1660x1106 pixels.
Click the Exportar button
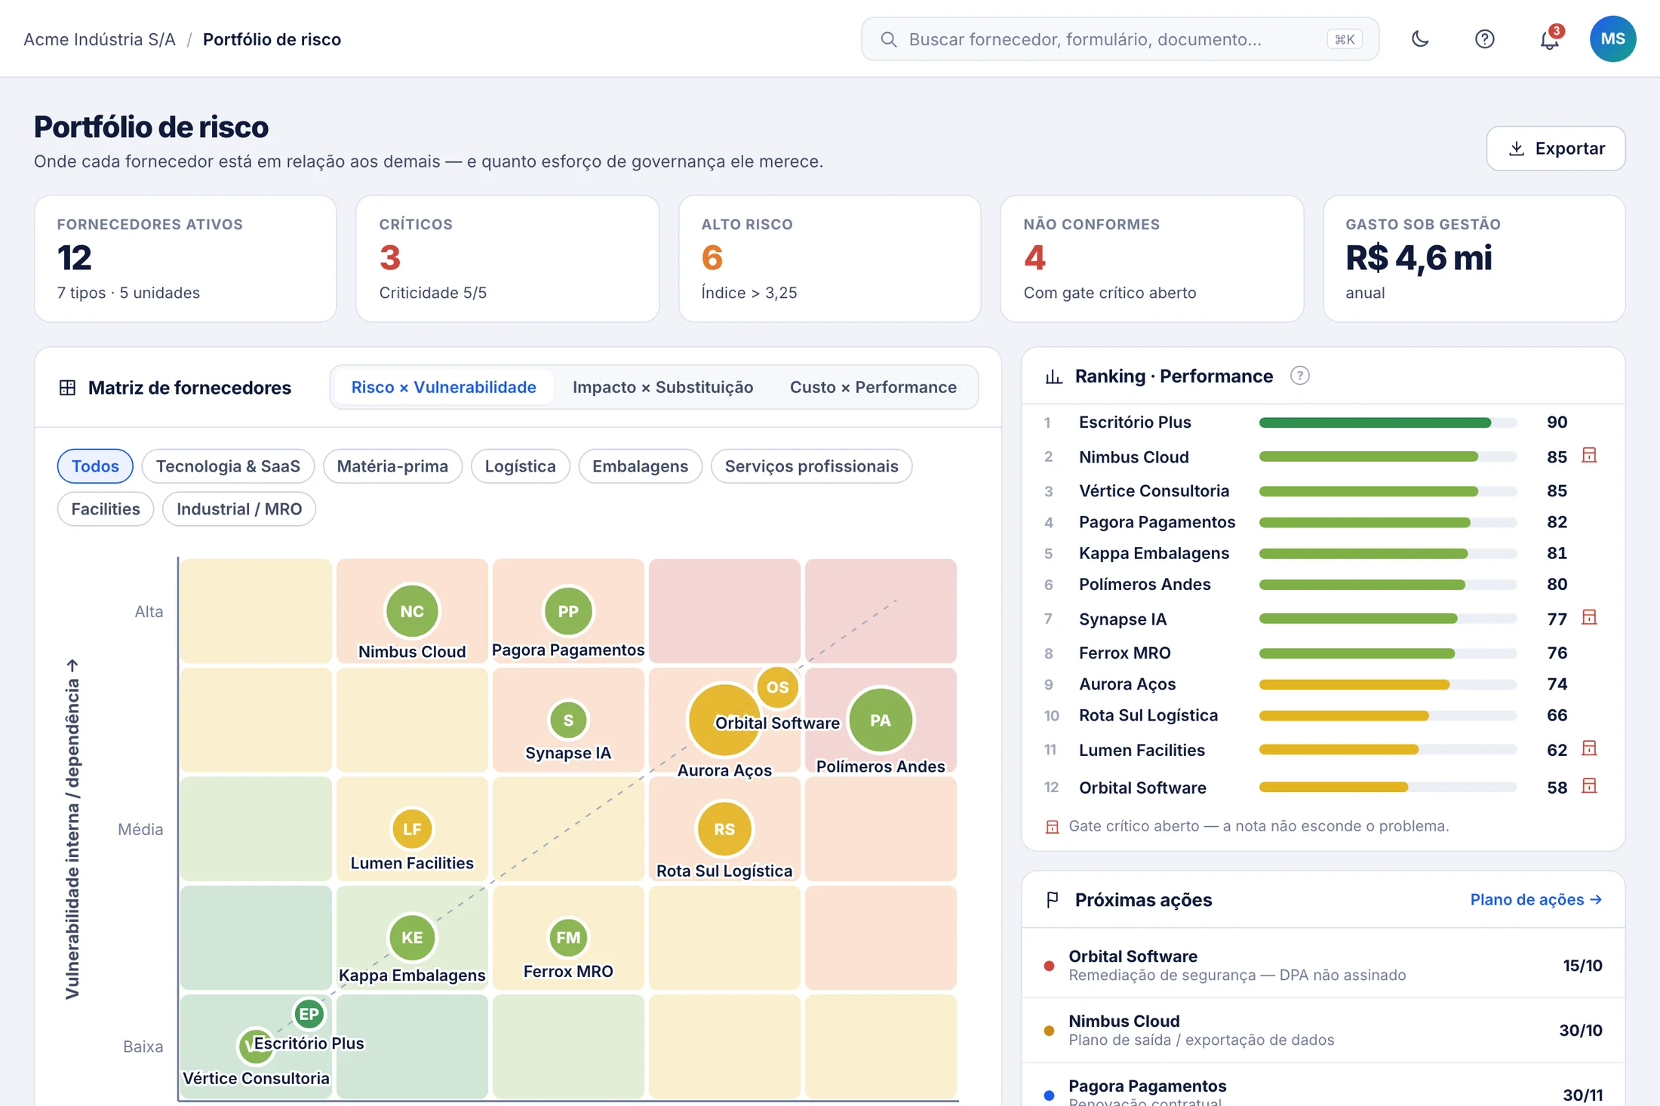(1556, 149)
